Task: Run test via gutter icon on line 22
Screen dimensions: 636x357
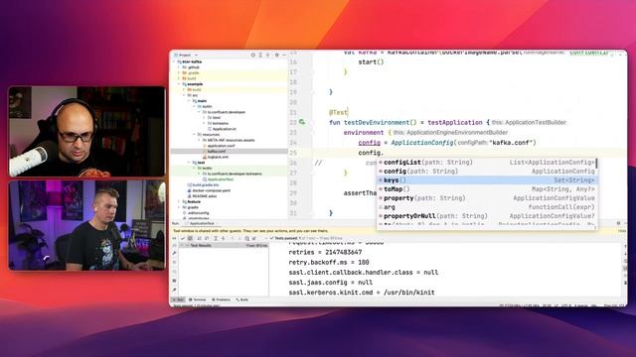Action: [302, 122]
